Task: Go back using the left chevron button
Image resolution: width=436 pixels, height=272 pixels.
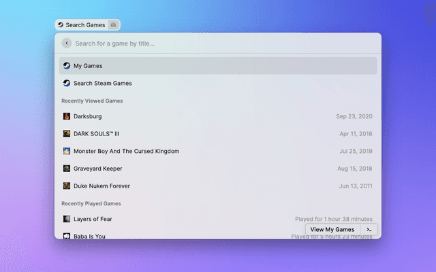Action: click(x=66, y=44)
